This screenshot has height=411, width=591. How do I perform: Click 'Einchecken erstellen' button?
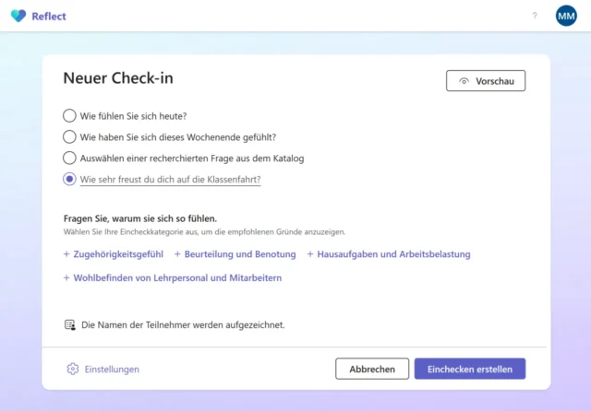[x=470, y=369]
